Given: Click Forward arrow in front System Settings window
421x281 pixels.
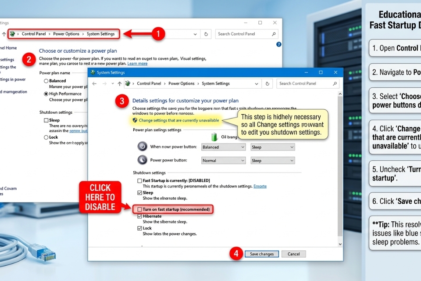Looking at the screenshot, I should (x=104, y=83).
